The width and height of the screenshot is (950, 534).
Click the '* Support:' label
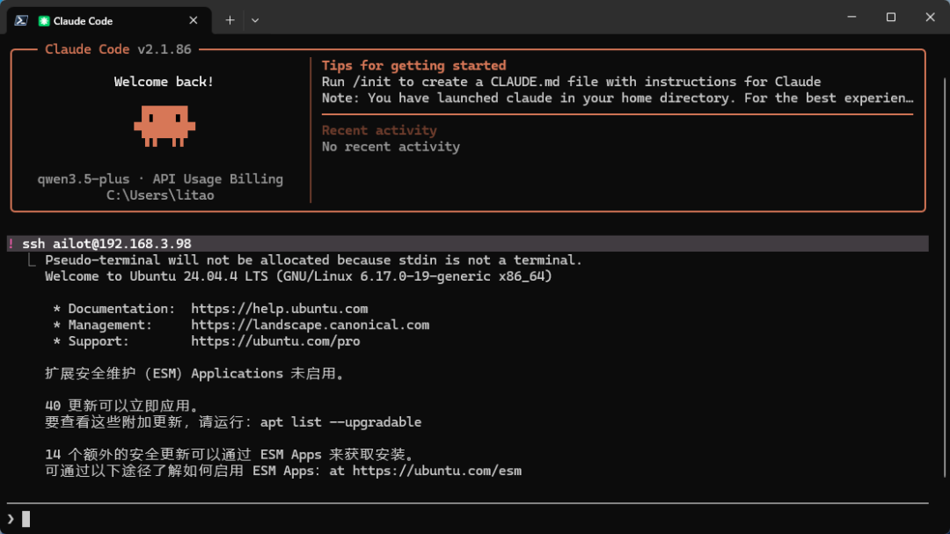[91, 341]
